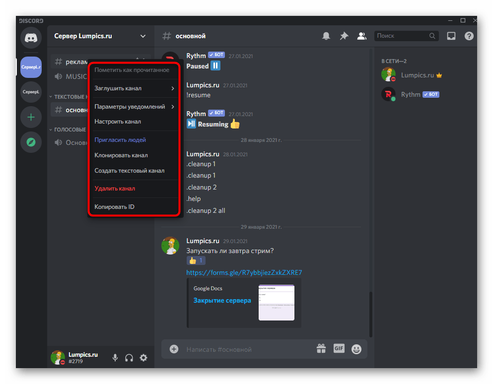Choose Удалить канал in the menu
This screenshot has height=384, width=493.
[115, 189]
